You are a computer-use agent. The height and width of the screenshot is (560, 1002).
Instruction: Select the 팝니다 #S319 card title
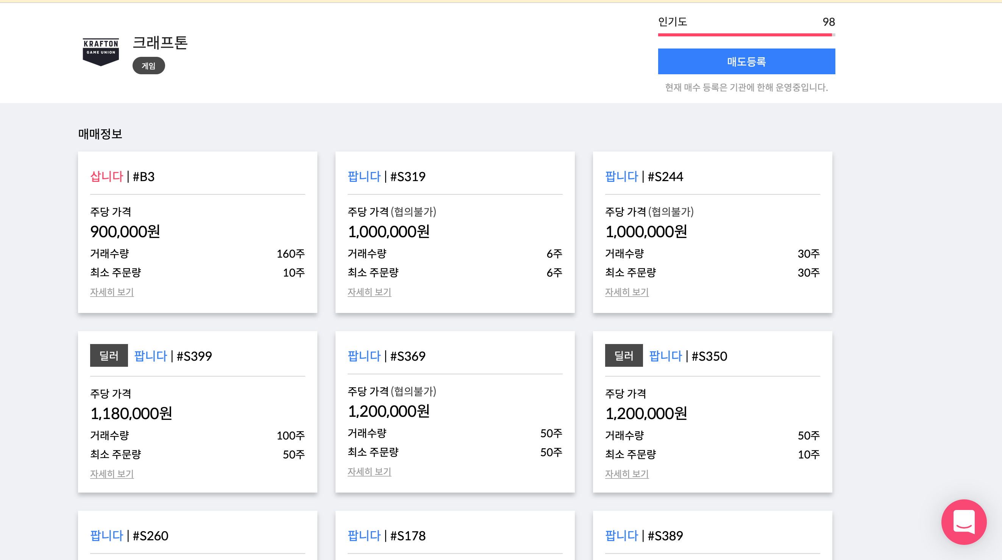pyautogui.click(x=386, y=177)
